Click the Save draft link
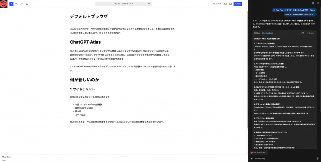 (217, 4)
